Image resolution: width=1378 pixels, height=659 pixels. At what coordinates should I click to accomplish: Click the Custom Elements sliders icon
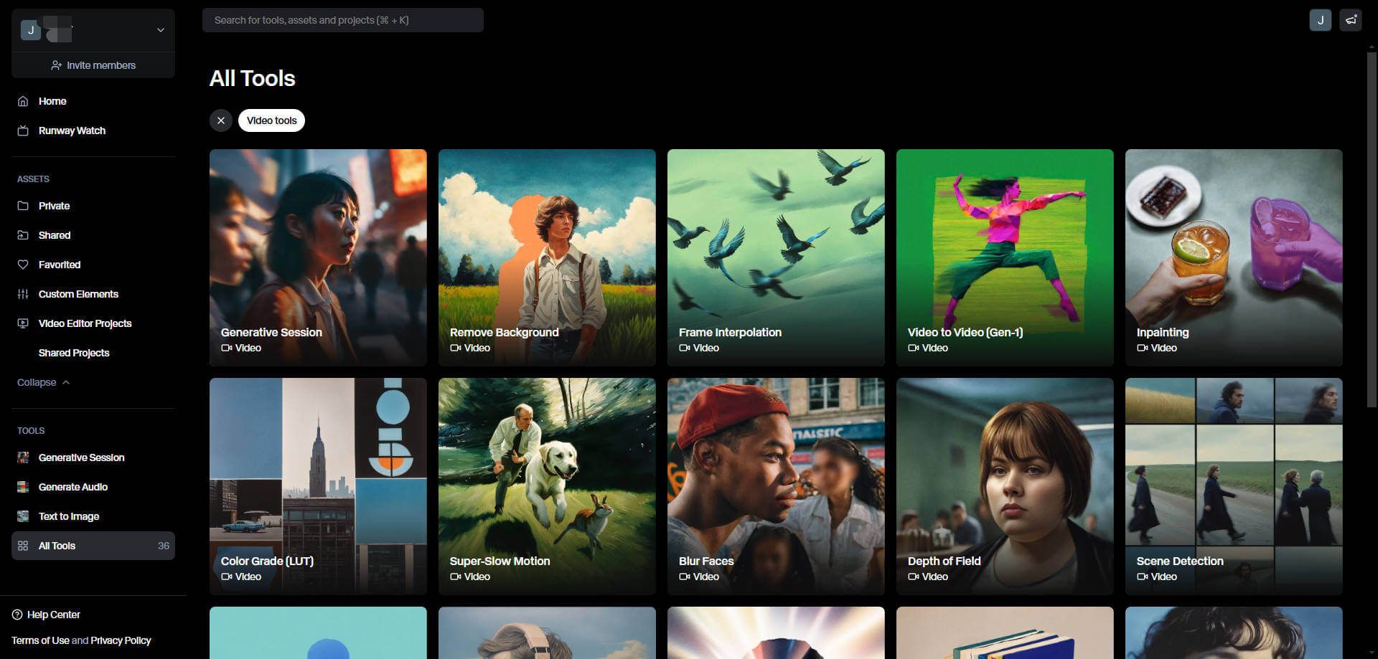23,294
